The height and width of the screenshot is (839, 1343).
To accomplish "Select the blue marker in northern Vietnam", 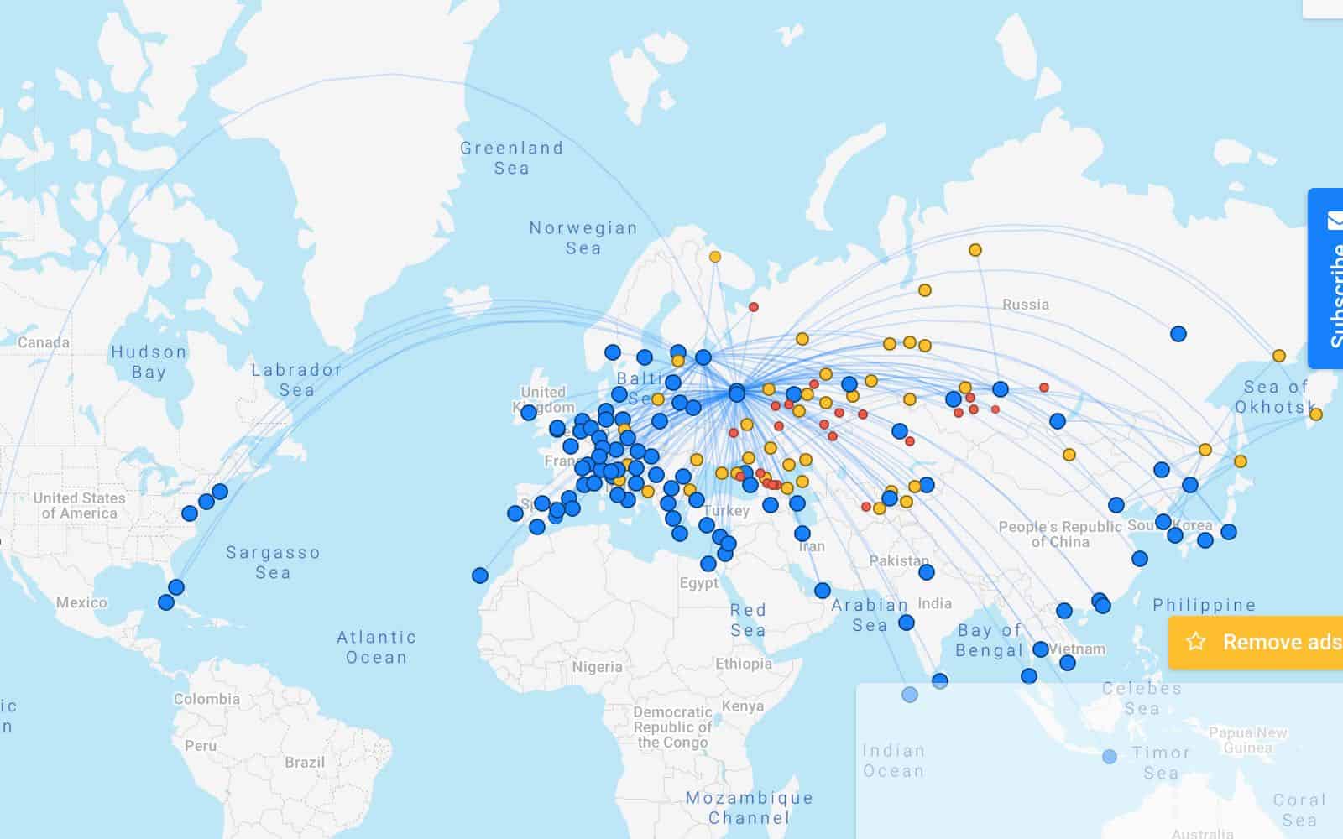I will tap(1064, 611).
